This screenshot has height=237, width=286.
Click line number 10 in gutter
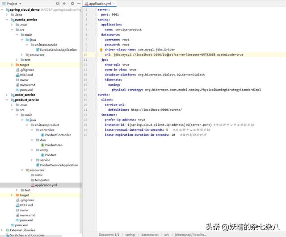pos(85,54)
